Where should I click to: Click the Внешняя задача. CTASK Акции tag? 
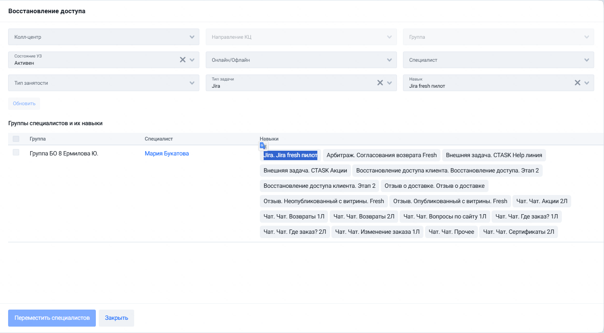pos(305,171)
